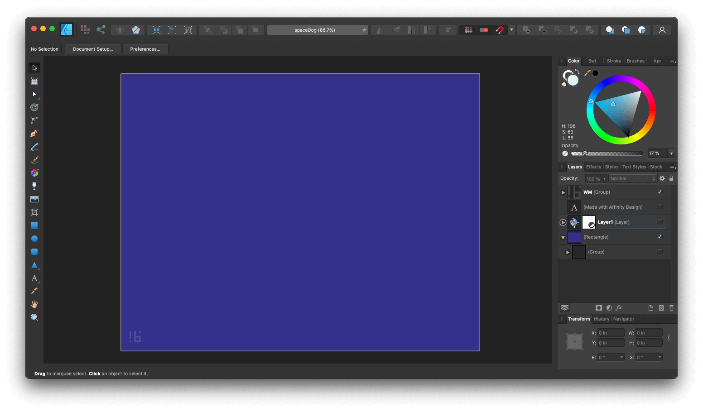
Task: Activate the Vector Brush tool
Action: coord(34,159)
